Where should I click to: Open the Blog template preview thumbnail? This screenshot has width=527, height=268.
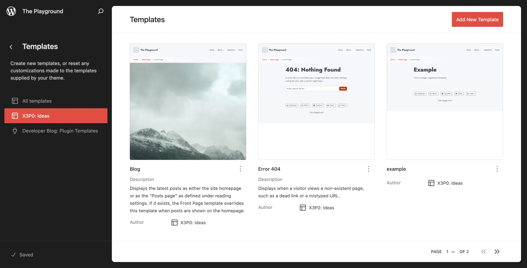[x=188, y=102]
